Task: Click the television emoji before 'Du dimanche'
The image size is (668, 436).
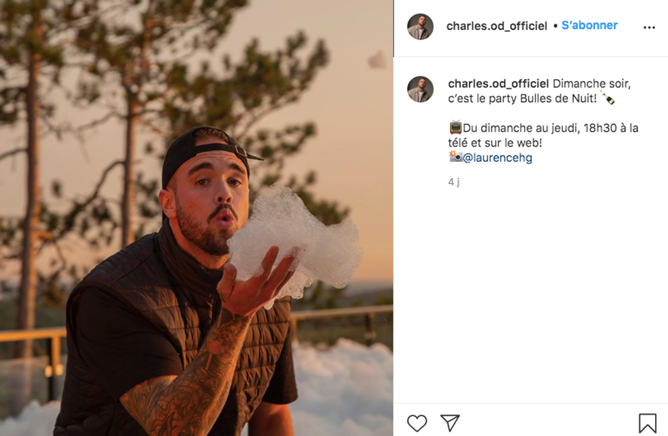Action: click(x=455, y=127)
